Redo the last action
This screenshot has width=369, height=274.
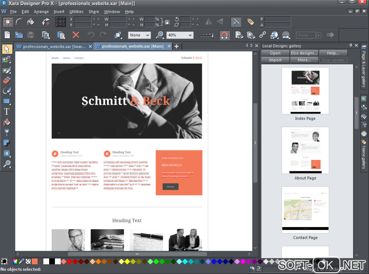click(103, 35)
